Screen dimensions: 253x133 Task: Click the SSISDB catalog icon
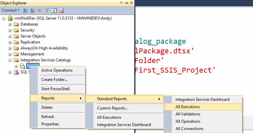click(x=22, y=66)
